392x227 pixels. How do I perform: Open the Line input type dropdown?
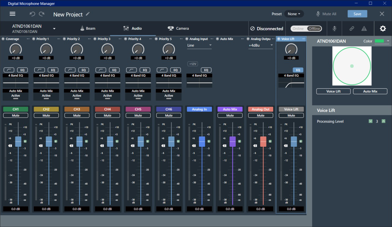coord(199,45)
